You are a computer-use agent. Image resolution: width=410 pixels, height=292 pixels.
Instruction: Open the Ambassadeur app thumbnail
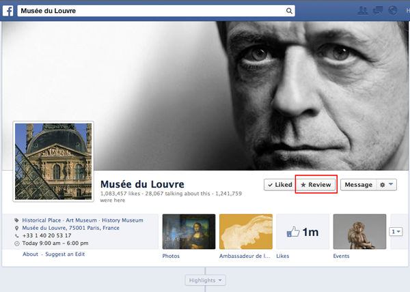(246, 232)
